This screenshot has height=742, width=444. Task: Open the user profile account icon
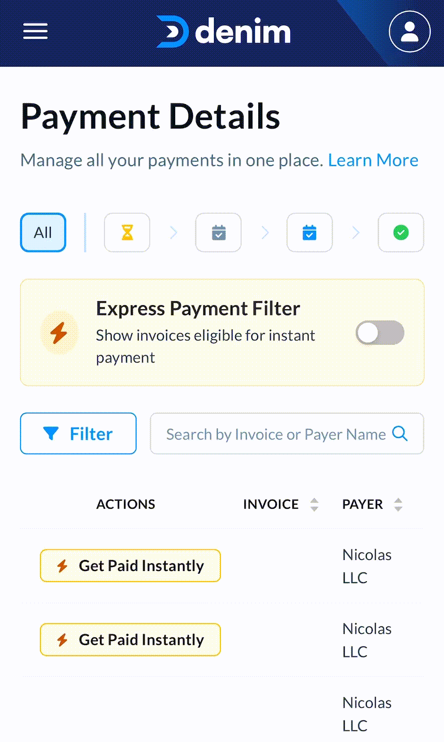pos(409,31)
